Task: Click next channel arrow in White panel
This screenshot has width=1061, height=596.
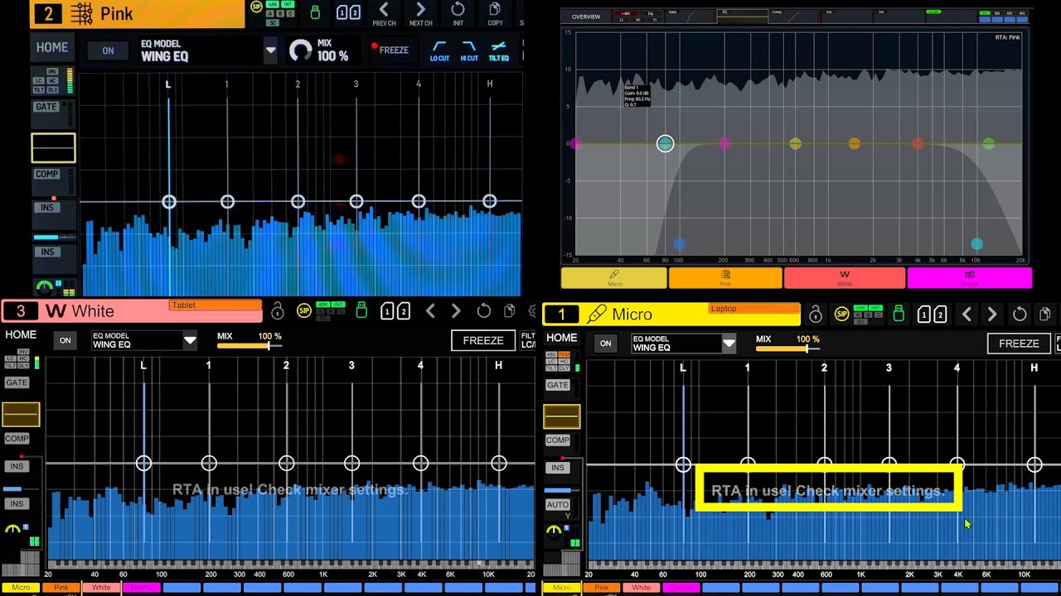Action: (456, 311)
